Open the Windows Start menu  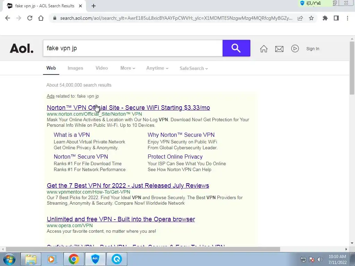click(x=9, y=259)
